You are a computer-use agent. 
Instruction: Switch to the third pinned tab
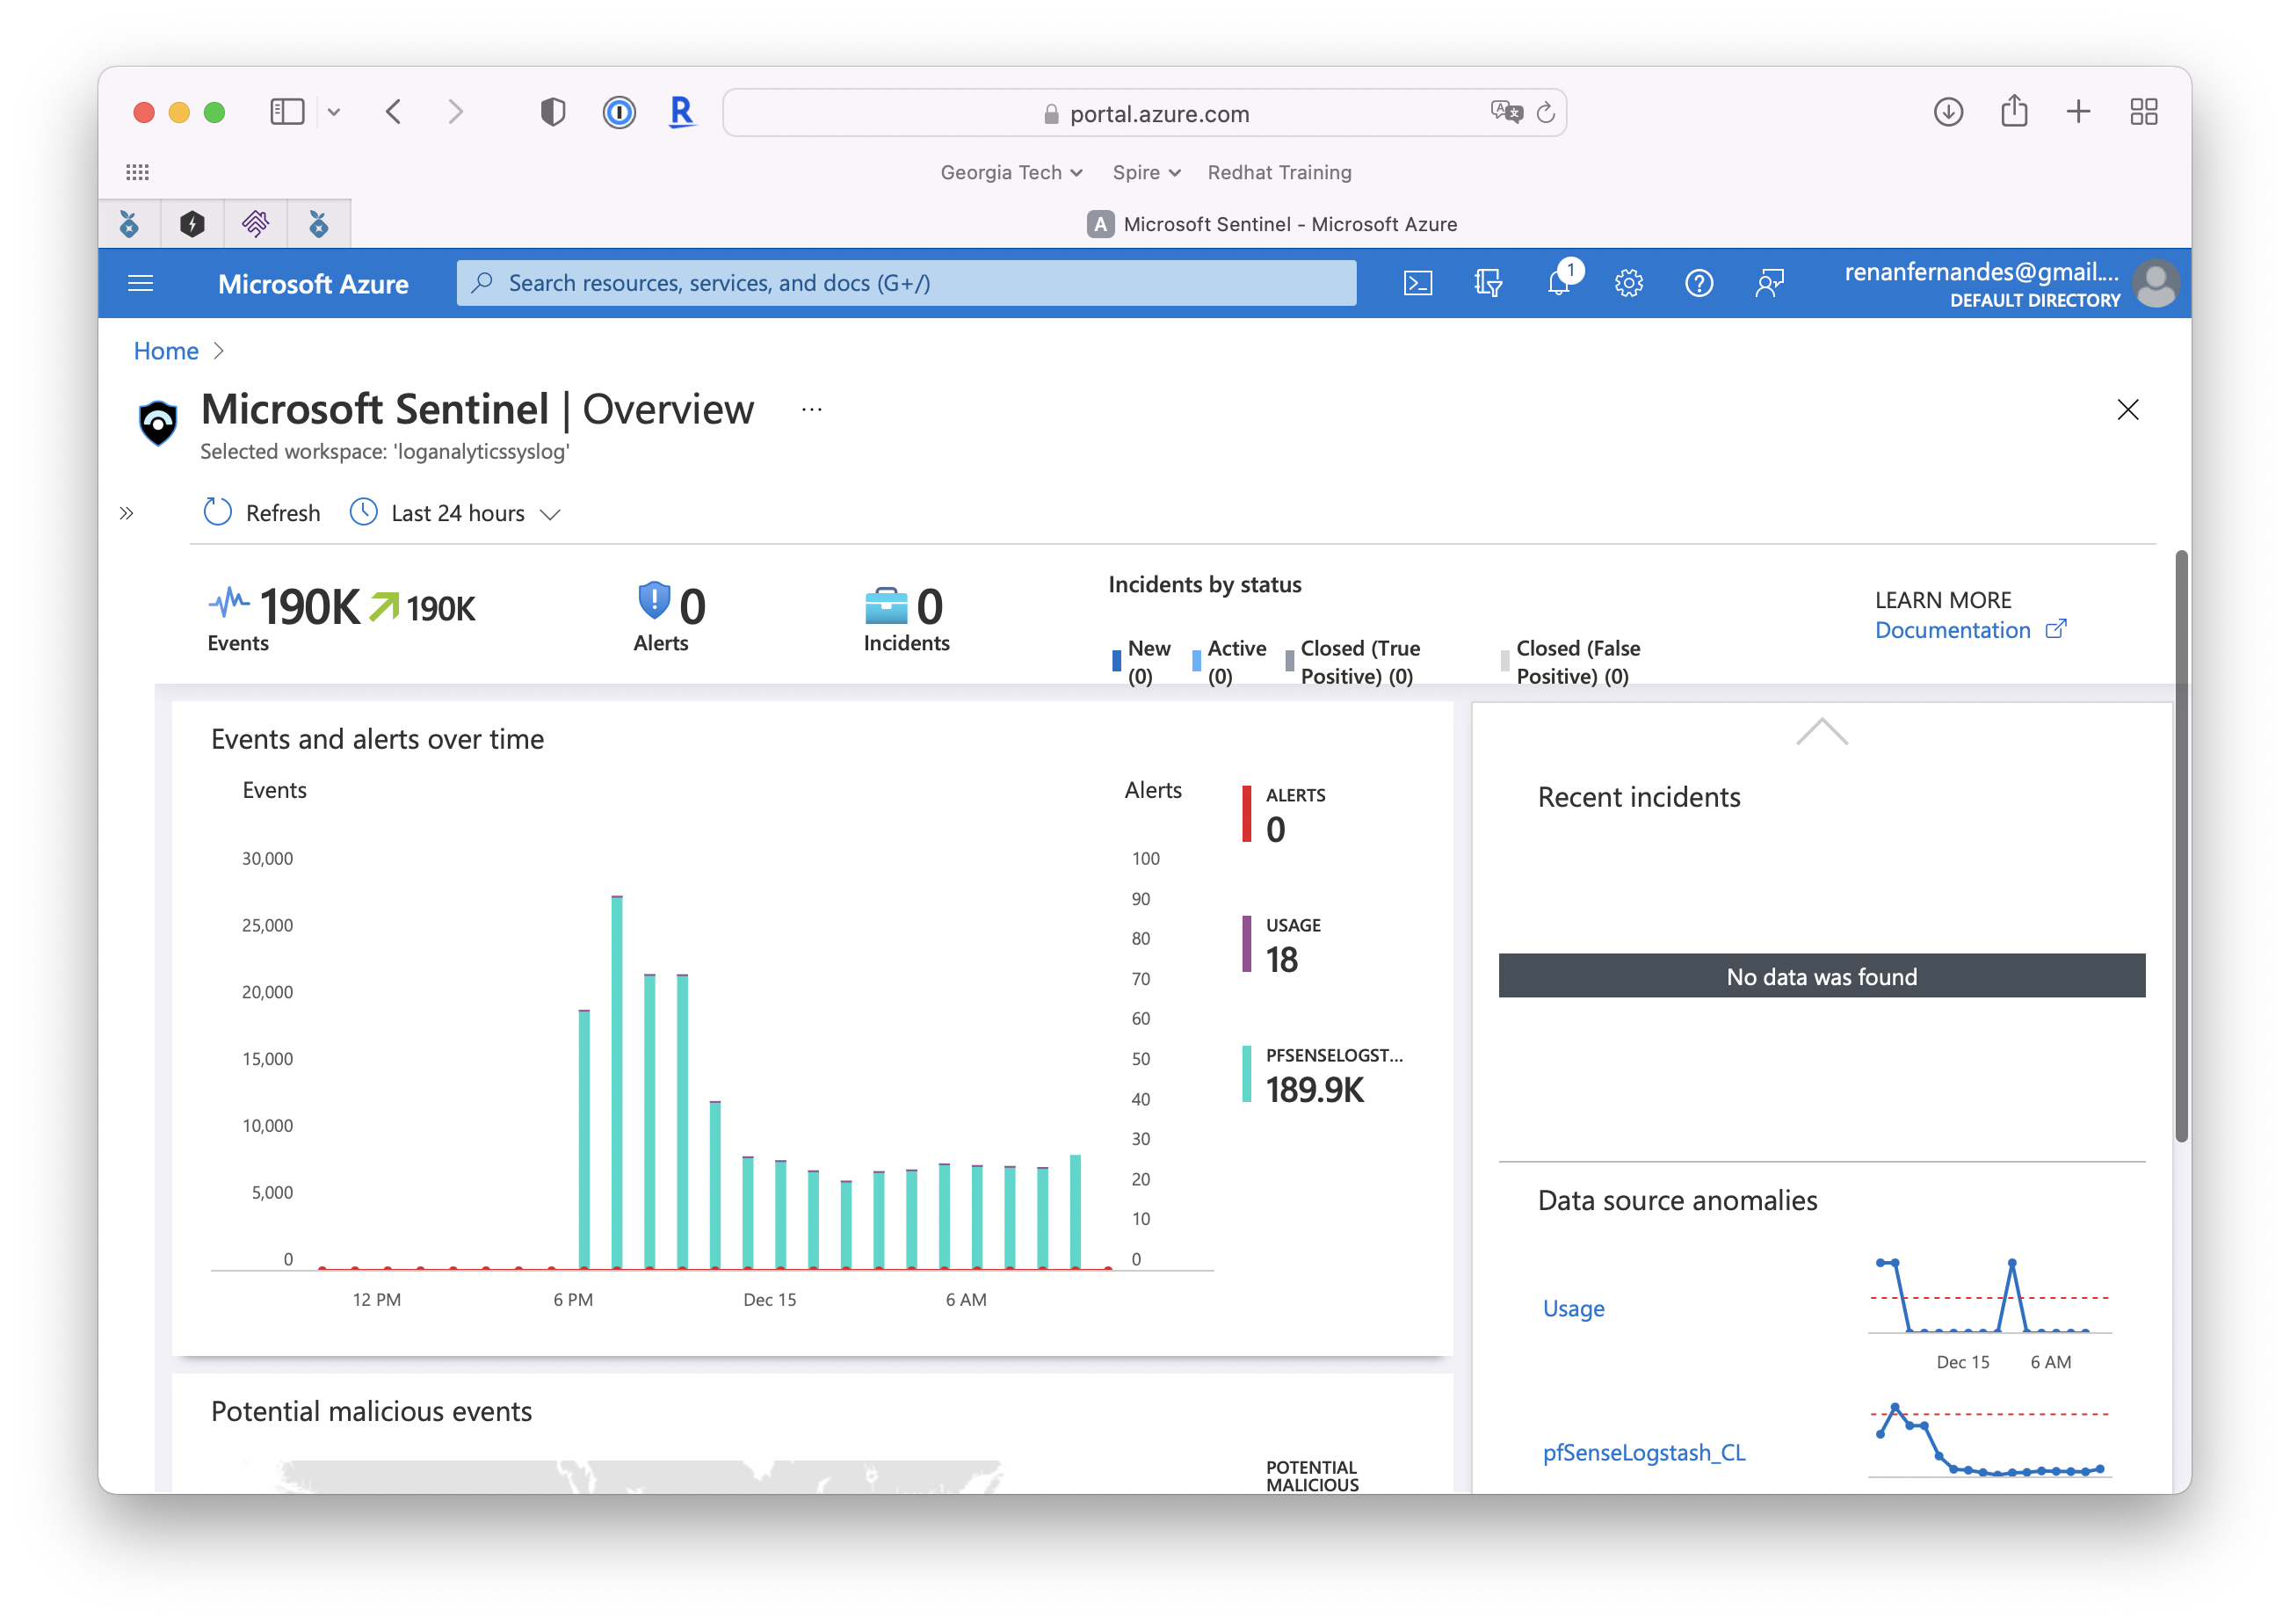(255, 224)
